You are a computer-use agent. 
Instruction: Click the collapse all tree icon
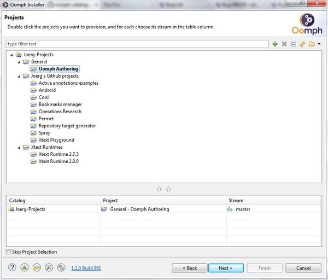293,44
